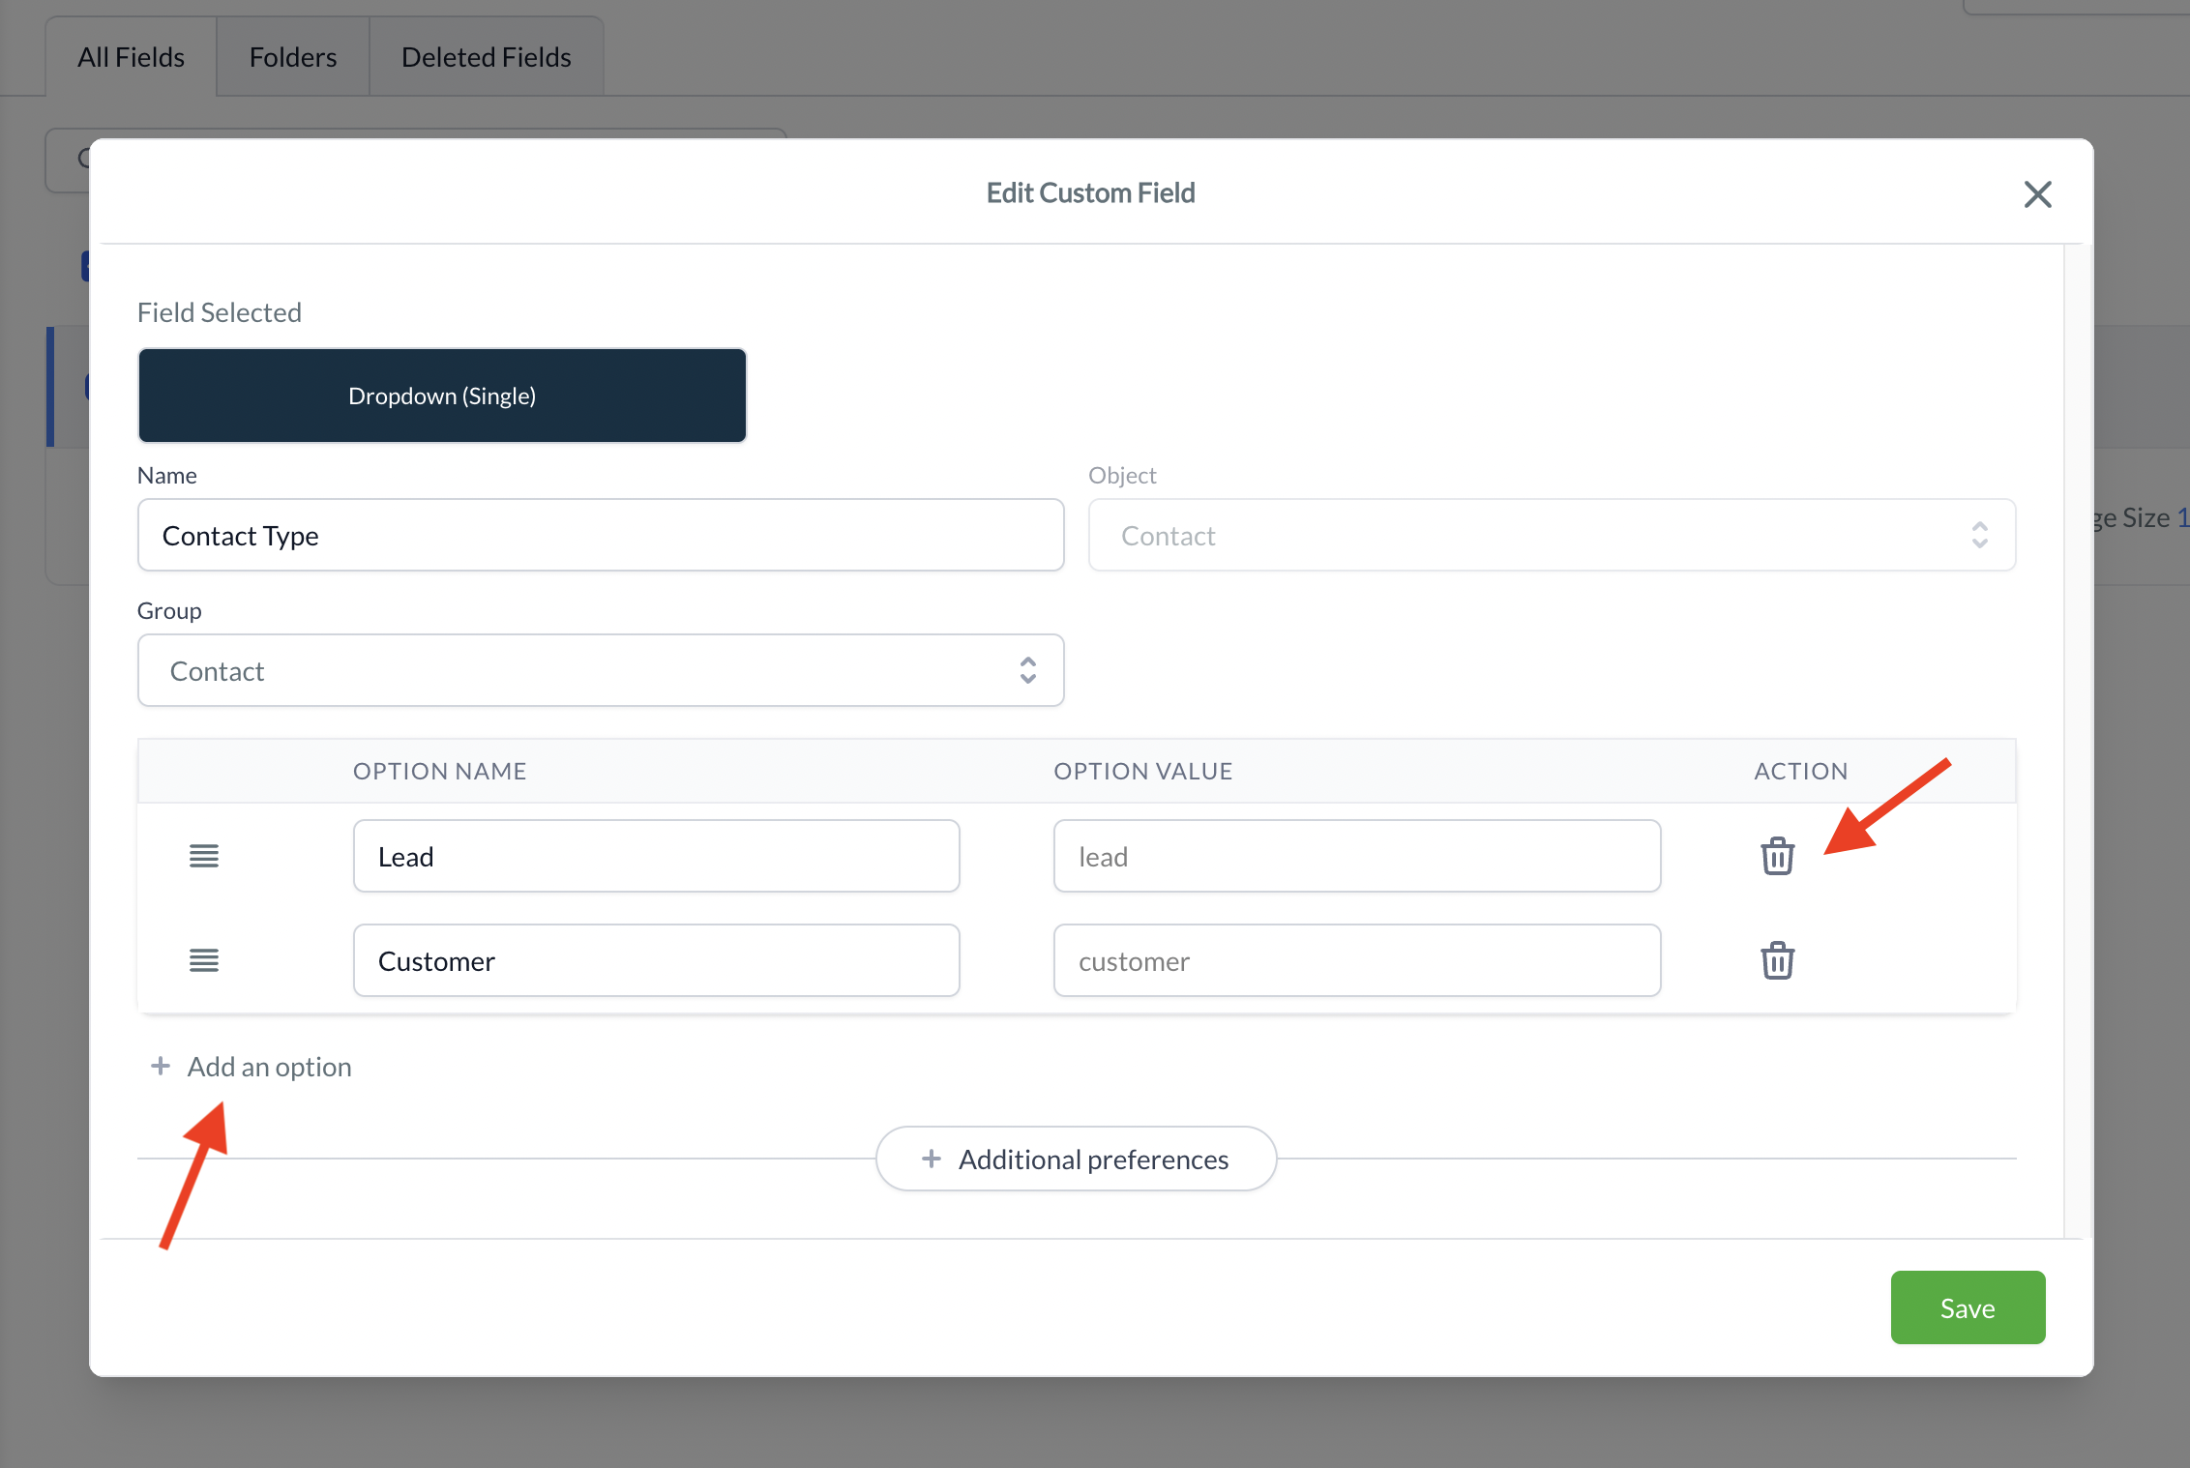The width and height of the screenshot is (2190, 1468).
Task: Grab the drag handle for Lead row
Action: [203, 856]
